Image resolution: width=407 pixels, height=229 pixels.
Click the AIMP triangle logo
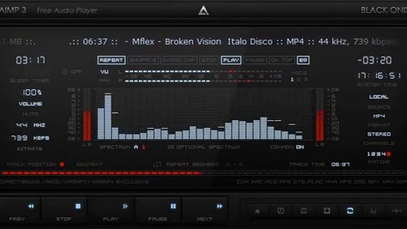click(x=203, y=10)
